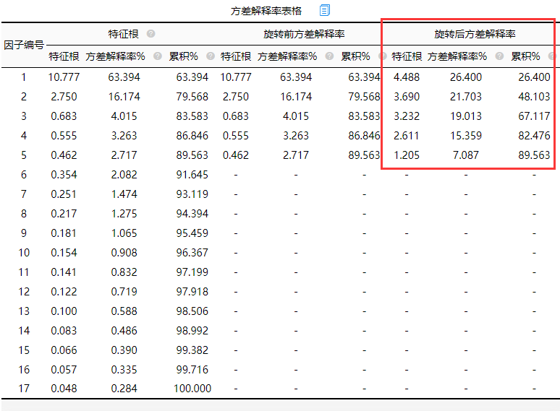Image resolution: width=560 pixels, height=411 pixels.
Task: Click rotated cumulative value 82.476
Action: [534, 136]
